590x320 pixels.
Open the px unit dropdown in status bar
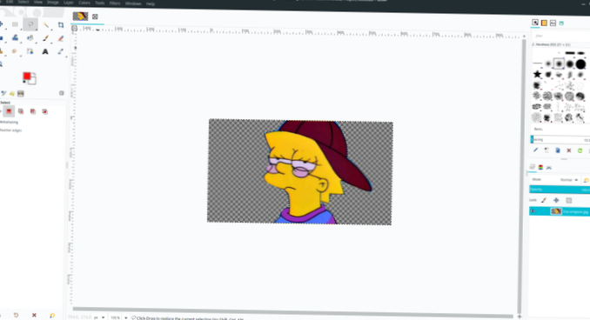[x=100, y=317]
